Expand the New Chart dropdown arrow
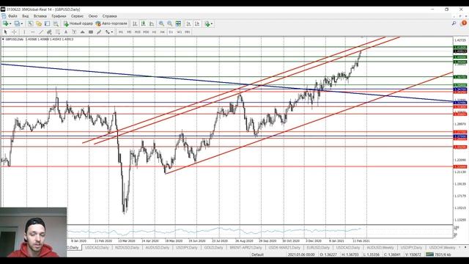The width and height of the screenshot is (469, 264). tap(10, 23)
